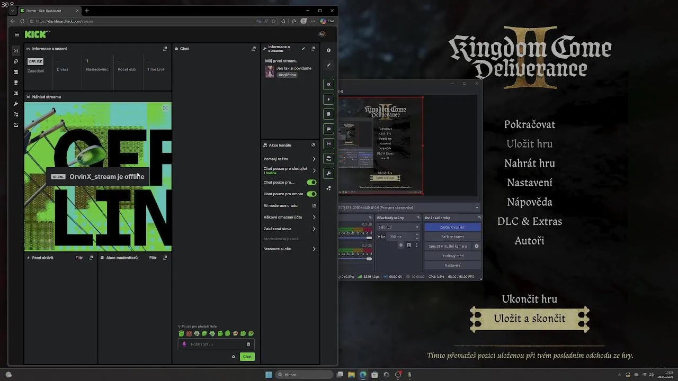This screenshot has height=381, width=678.
Task: Pop out the Feed aktivit panel
Action: coord(91,258)
